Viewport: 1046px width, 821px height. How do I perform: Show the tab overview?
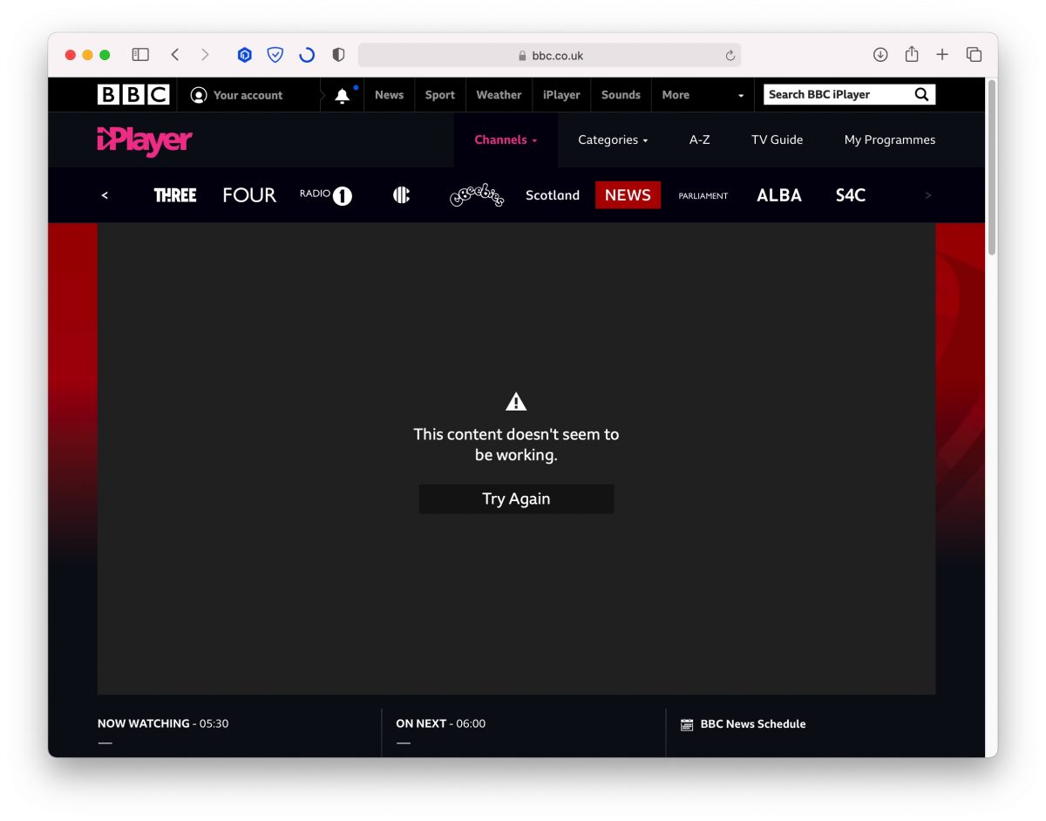(x=974, y=55)
